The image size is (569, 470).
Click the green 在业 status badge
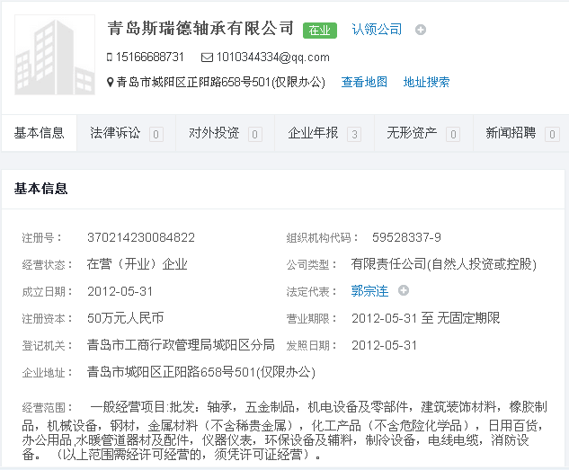pyautogui.click(x=319, y=31)
